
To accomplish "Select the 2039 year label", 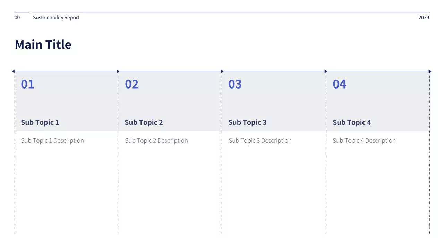I will (424, 18).
